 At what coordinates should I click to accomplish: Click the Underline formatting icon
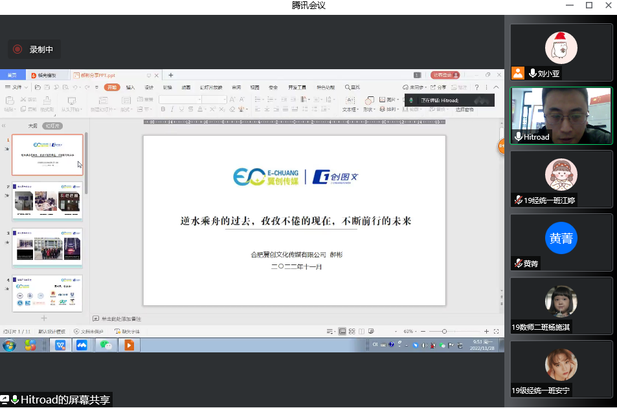181,109
